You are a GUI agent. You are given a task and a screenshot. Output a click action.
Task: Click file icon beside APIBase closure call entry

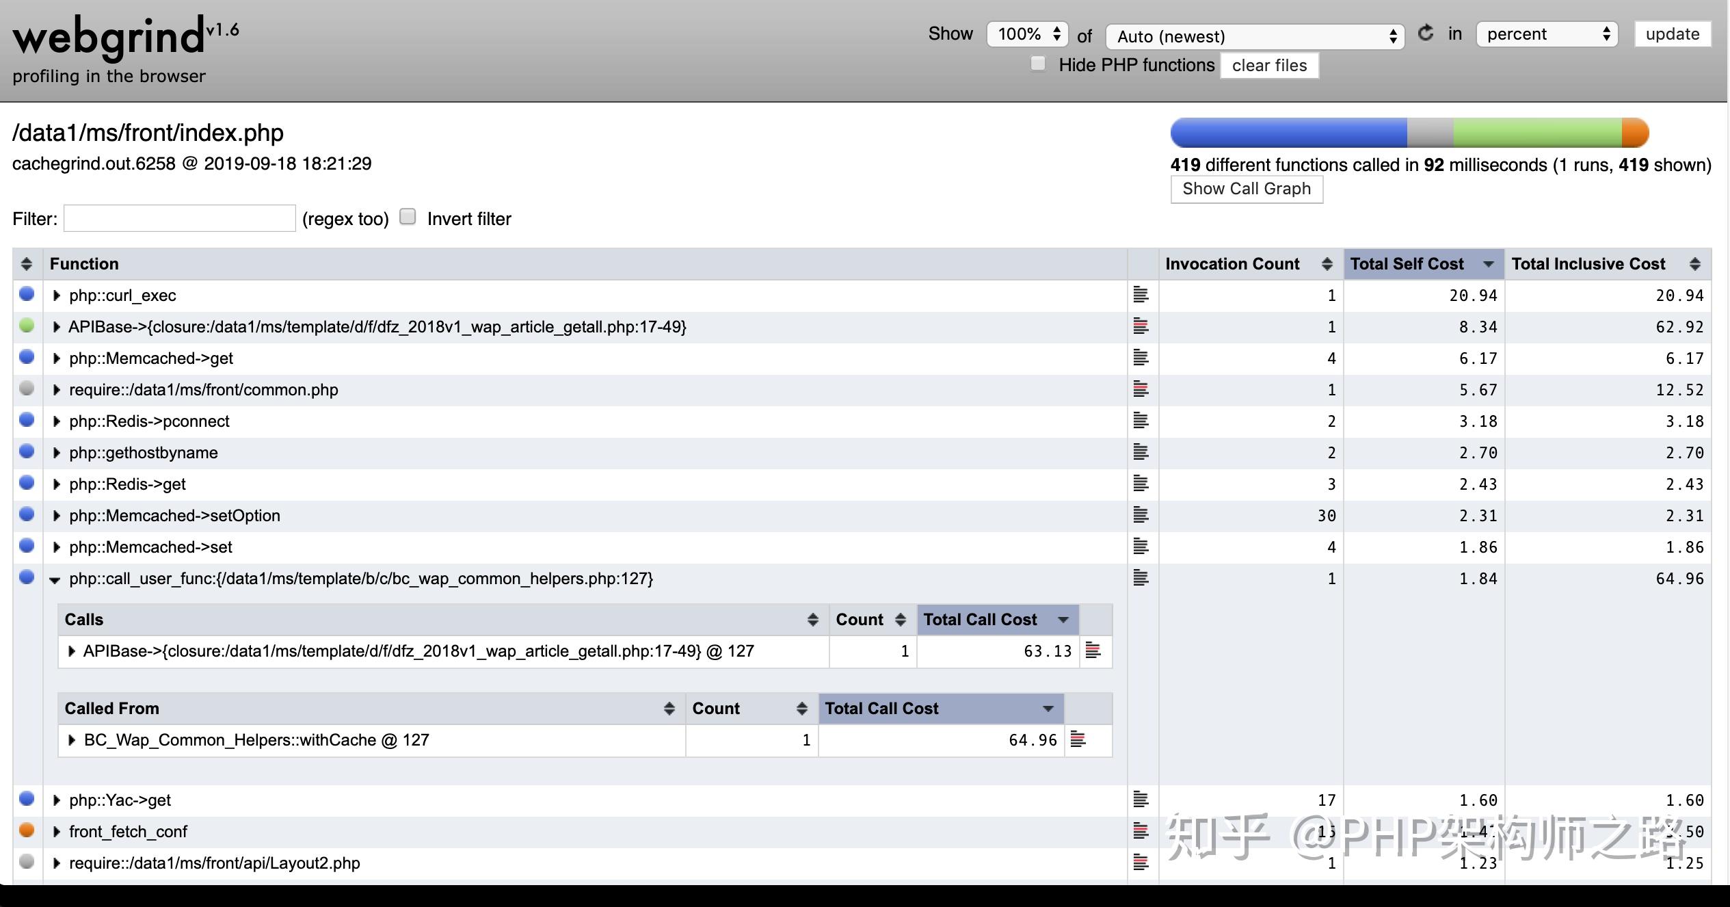pyautogui.click(x=1093, y=650)
